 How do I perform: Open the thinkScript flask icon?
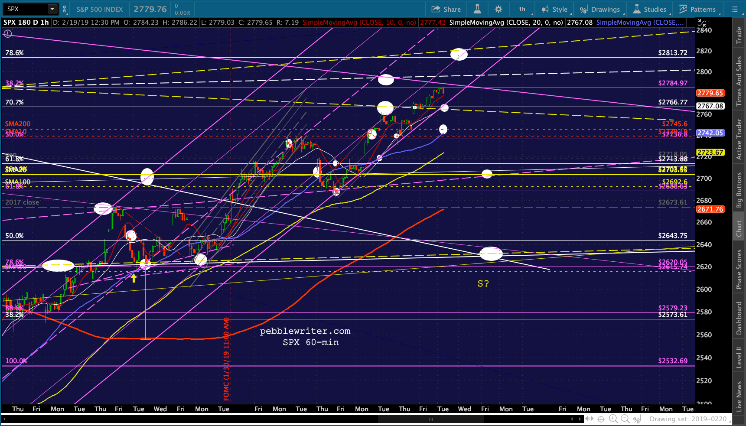coord(477,9)
